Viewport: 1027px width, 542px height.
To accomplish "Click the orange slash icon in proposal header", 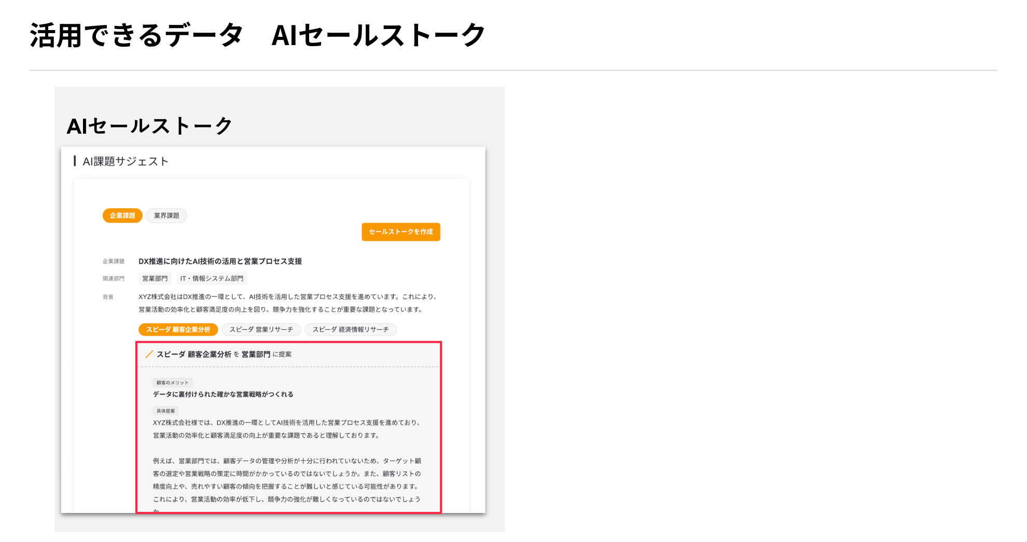I will coord(149,354).
